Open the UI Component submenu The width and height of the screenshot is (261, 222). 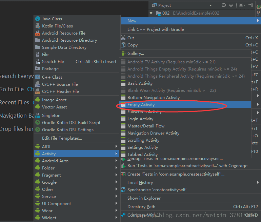point(76,203)
